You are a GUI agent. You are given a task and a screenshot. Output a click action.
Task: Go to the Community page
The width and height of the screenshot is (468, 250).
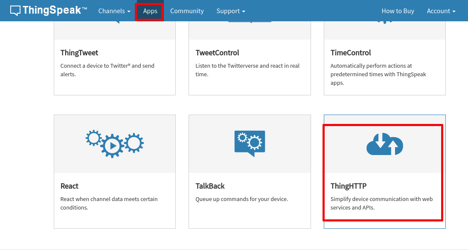click(187, 11)
